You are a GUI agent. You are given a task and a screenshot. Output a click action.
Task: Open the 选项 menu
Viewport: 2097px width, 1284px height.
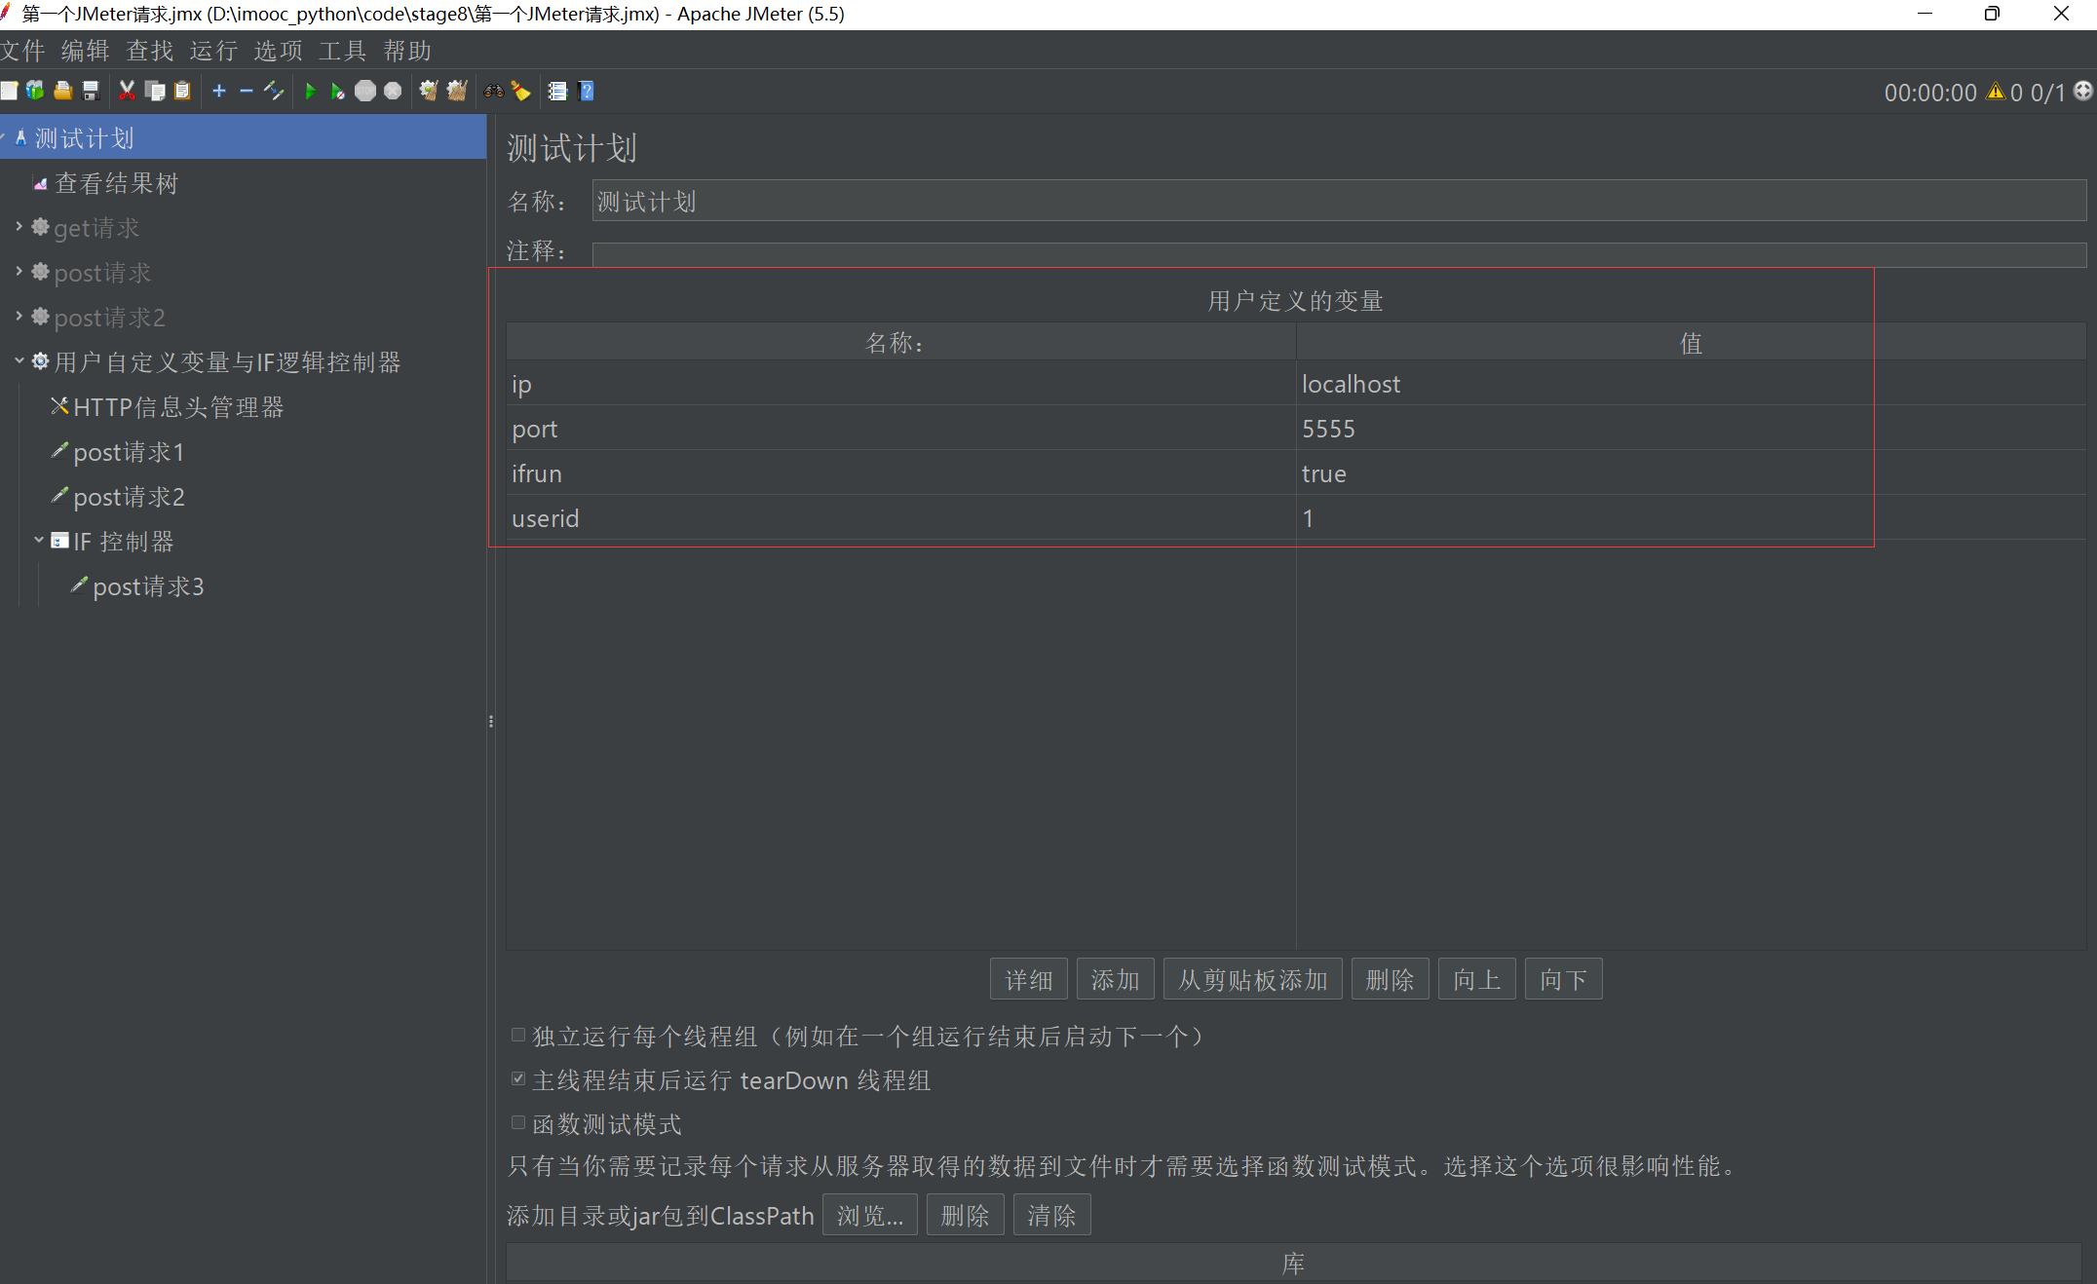click(278, 51)
